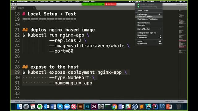
Task: Click '--type=NodePort' on line 30
Action: (x=69, y=77)
